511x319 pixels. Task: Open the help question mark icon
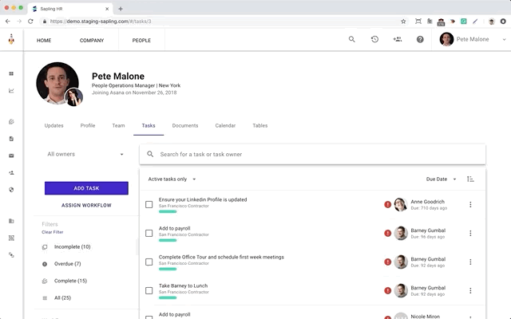(420, 39)
